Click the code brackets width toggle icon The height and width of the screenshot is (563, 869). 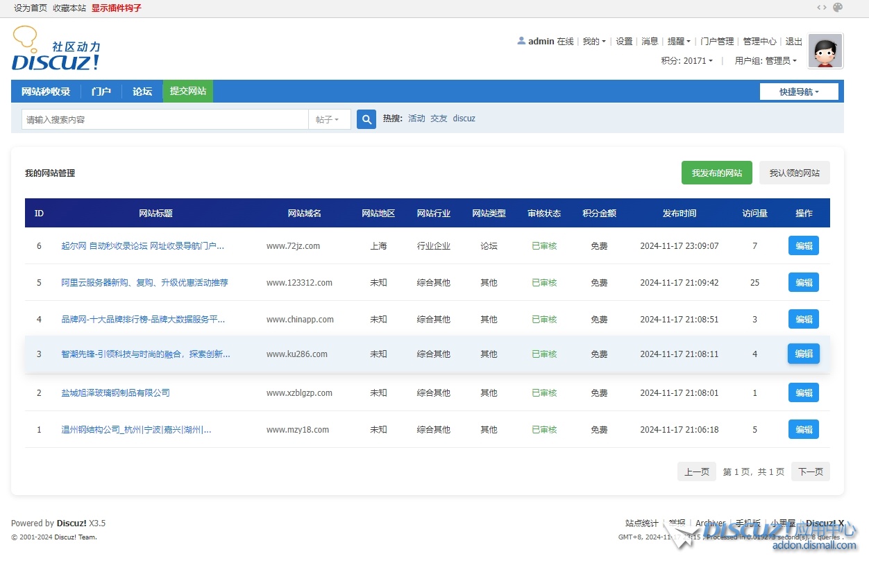[821, 8]
